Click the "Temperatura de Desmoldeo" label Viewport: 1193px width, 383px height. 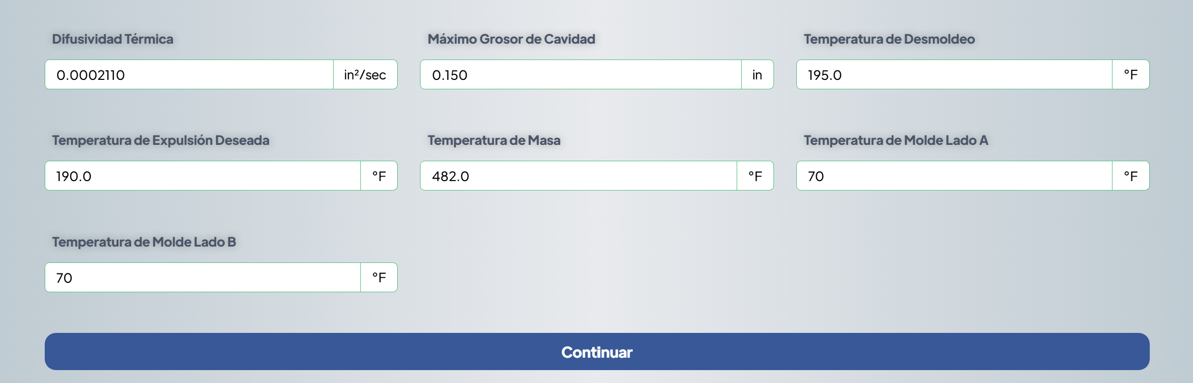[889, 39]
